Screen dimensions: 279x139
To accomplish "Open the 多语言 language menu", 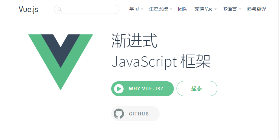I will (x=229, y=9).
